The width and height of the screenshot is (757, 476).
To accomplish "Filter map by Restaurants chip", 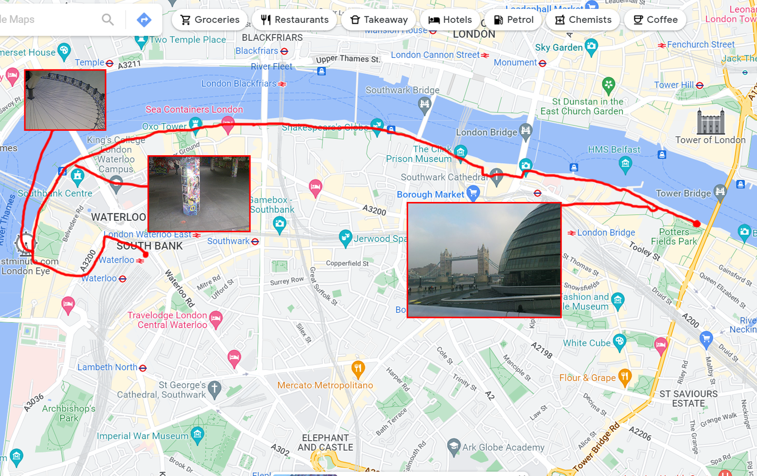I will coord(295,20).
